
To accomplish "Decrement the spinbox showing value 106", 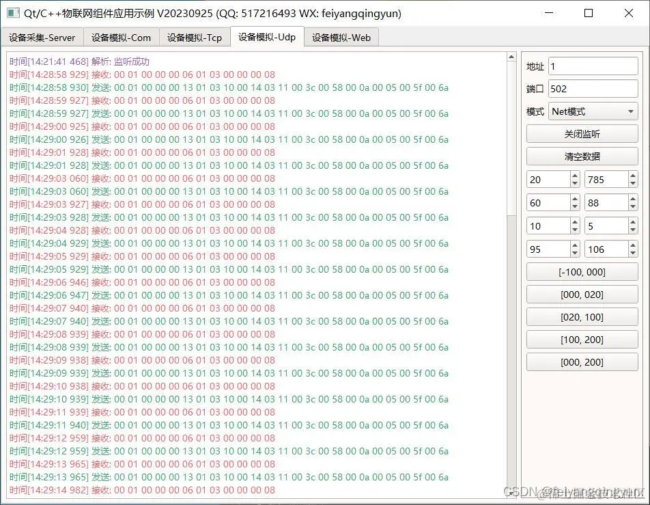I will coord(632,253).
